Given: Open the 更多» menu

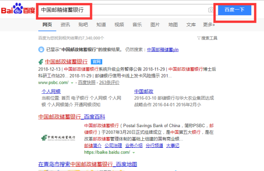Looking at the screenshot, I should (209, 25).
